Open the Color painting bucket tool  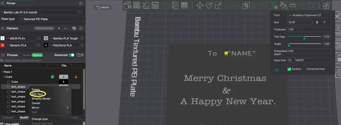point(283,5)
